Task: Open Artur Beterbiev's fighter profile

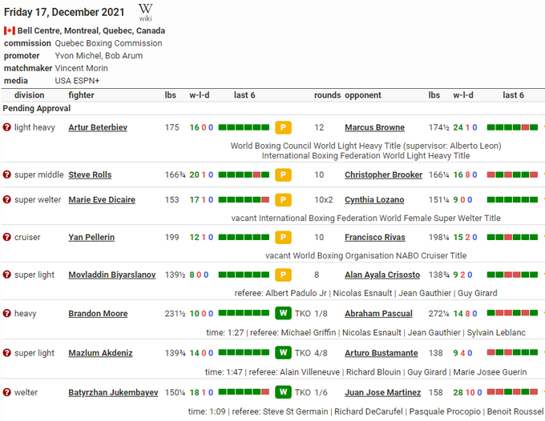Action: (x=97, y=127)
